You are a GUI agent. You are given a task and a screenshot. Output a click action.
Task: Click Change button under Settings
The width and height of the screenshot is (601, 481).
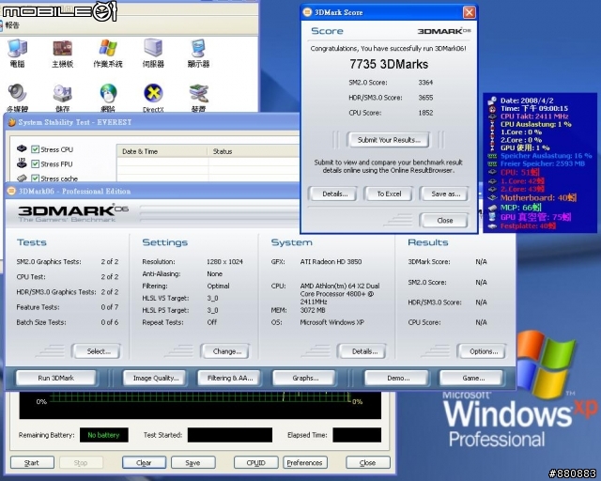pos(226,351)
